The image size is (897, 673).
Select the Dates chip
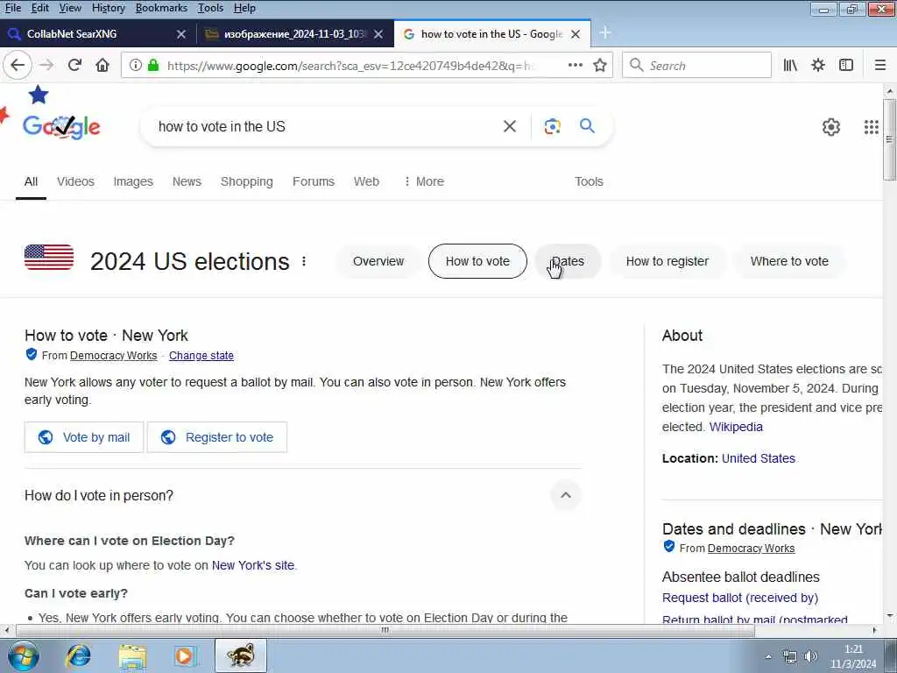(568, 261)
